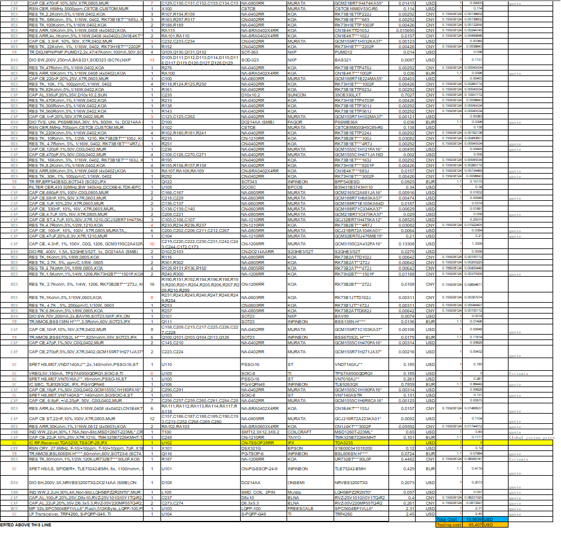Click the 'TDA5235' part number cell
Image resolution: width=561 pixels, height=533 pixels.
361,443
